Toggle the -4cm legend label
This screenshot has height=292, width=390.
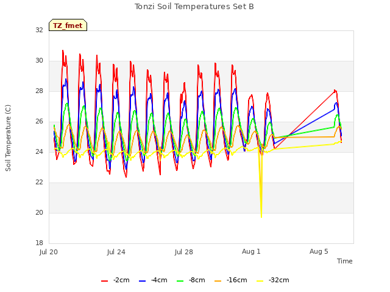pyautogui.click(x=159, y=280)
